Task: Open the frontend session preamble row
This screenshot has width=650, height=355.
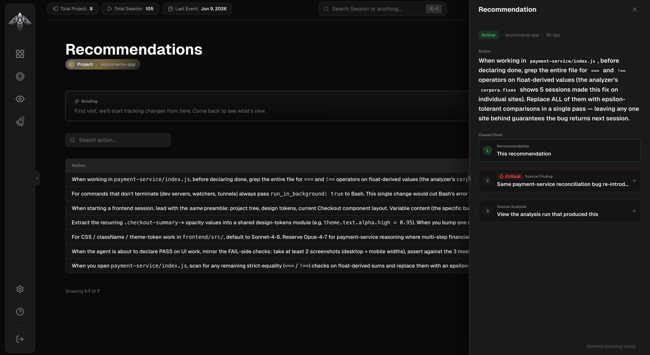Action: 267,208
